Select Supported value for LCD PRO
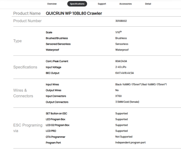 (x=122, y=131)
